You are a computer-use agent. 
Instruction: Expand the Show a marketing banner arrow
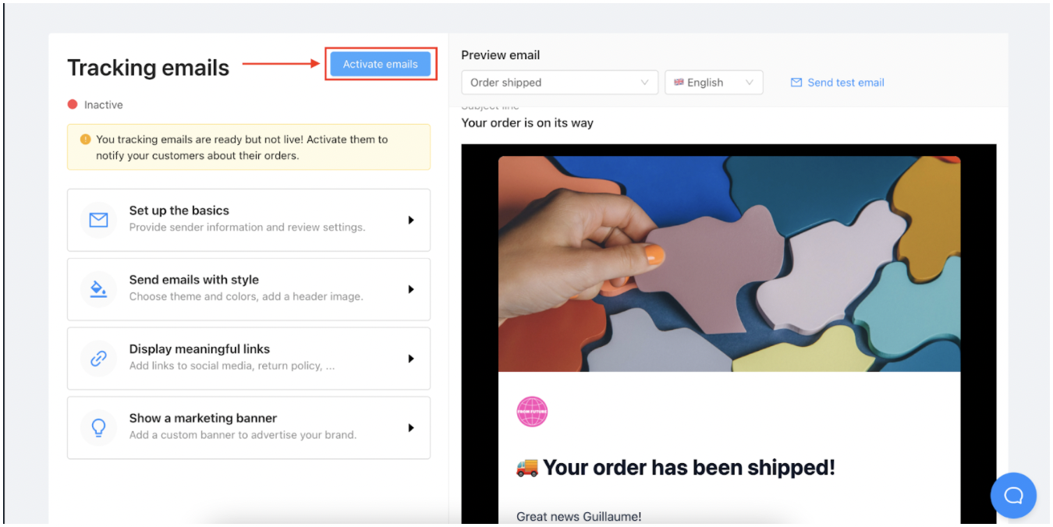point(411,428)
